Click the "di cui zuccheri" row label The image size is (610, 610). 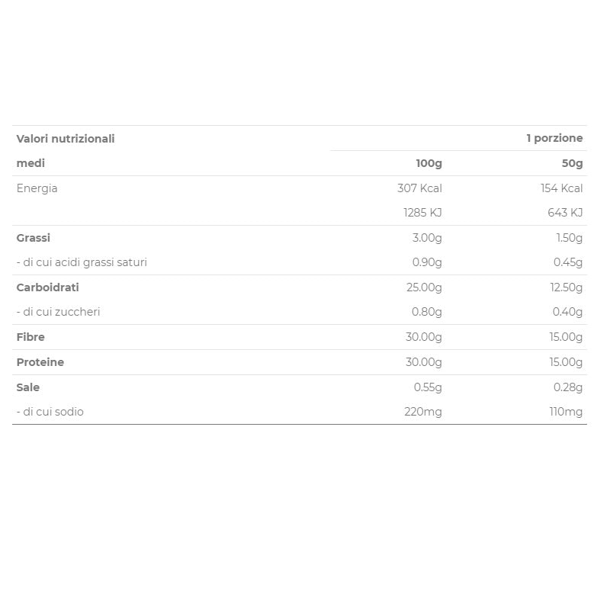(59, 312)
